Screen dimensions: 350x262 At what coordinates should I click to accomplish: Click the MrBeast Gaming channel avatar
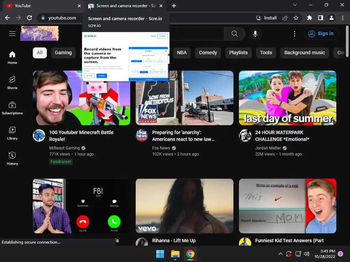click(x=39, y=135)
